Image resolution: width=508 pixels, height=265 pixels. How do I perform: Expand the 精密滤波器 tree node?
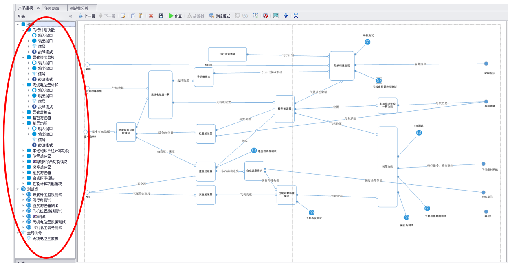(x=23, y=118)
